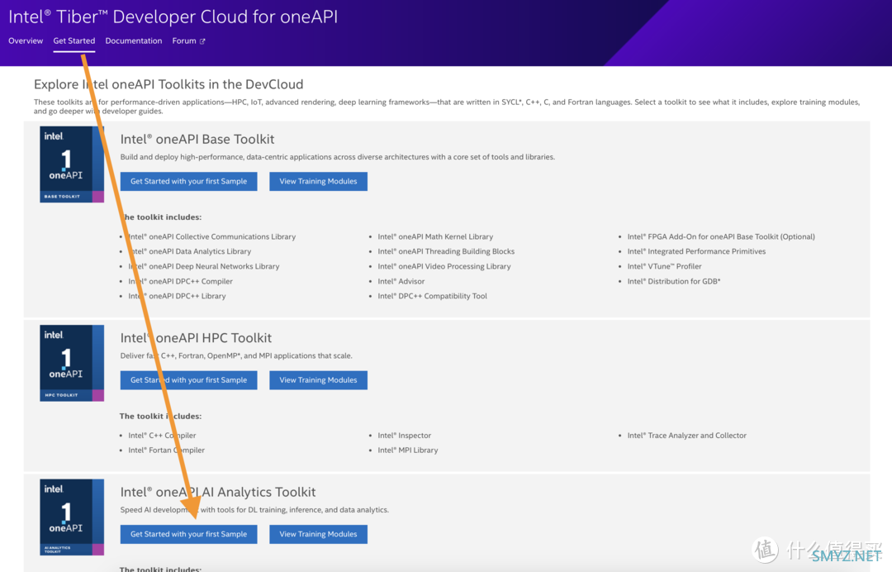Click the Base Toolkit oneAPI logo thumbnail
The height and width of the screenshot is (572, 892).
click(72, 164)
